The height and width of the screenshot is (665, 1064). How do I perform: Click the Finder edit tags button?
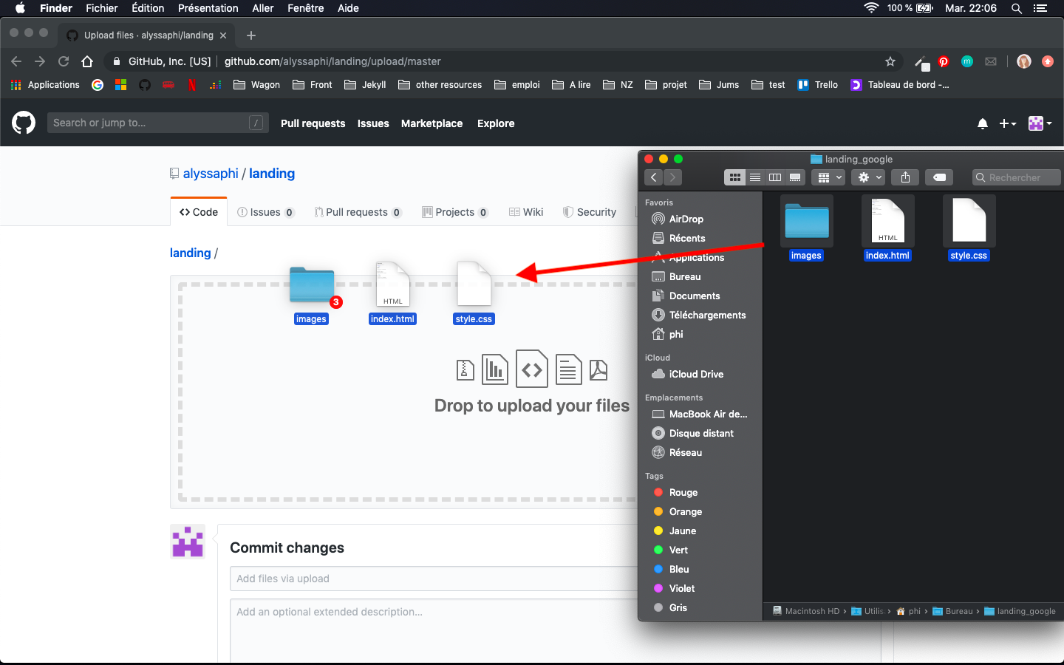tap(939, 177)
